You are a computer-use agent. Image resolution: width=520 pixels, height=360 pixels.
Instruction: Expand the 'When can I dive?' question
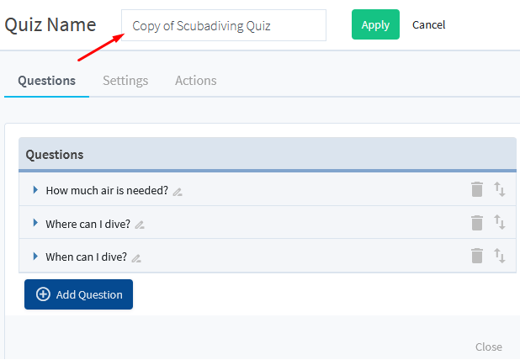pos(35,256)
